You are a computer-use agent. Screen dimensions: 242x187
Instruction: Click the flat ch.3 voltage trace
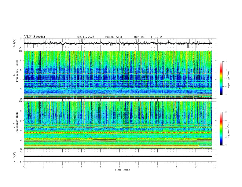pyautogui.click(x=118, y=156)
